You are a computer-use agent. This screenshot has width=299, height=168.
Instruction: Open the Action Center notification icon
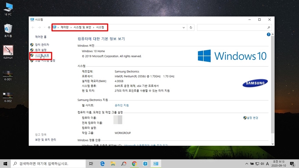coord(292,164)
